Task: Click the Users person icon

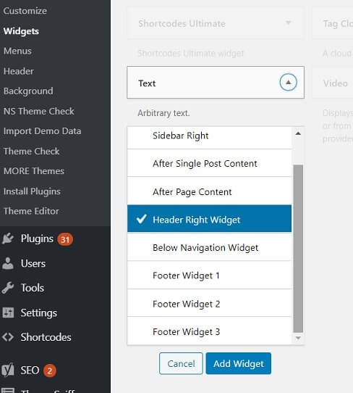Action: pyautogui.click(x=7, y=263)
